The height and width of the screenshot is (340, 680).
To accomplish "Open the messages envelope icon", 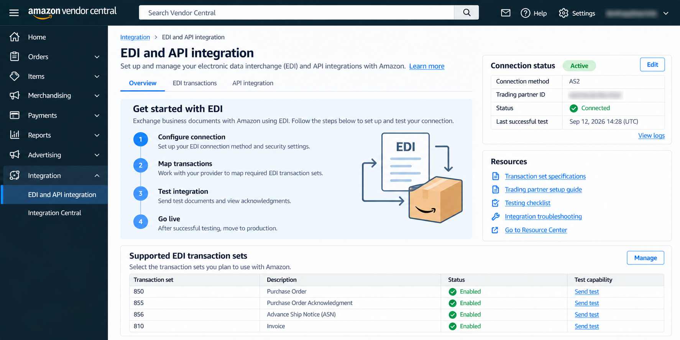I will 506,13.
